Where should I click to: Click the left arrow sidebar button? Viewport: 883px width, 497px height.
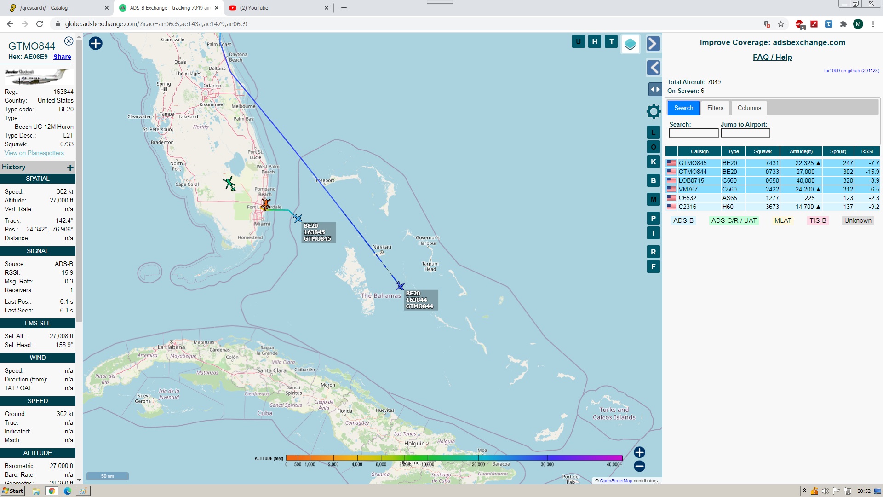tap(654, 68)
